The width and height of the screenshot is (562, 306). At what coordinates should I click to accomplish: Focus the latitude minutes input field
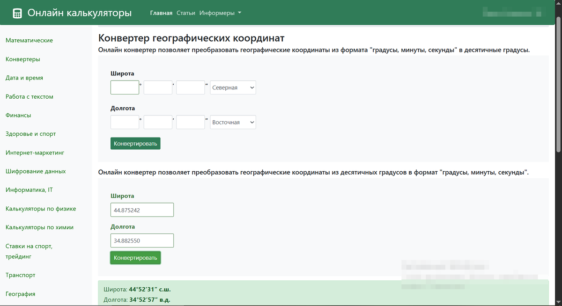[x=158, y=87]
